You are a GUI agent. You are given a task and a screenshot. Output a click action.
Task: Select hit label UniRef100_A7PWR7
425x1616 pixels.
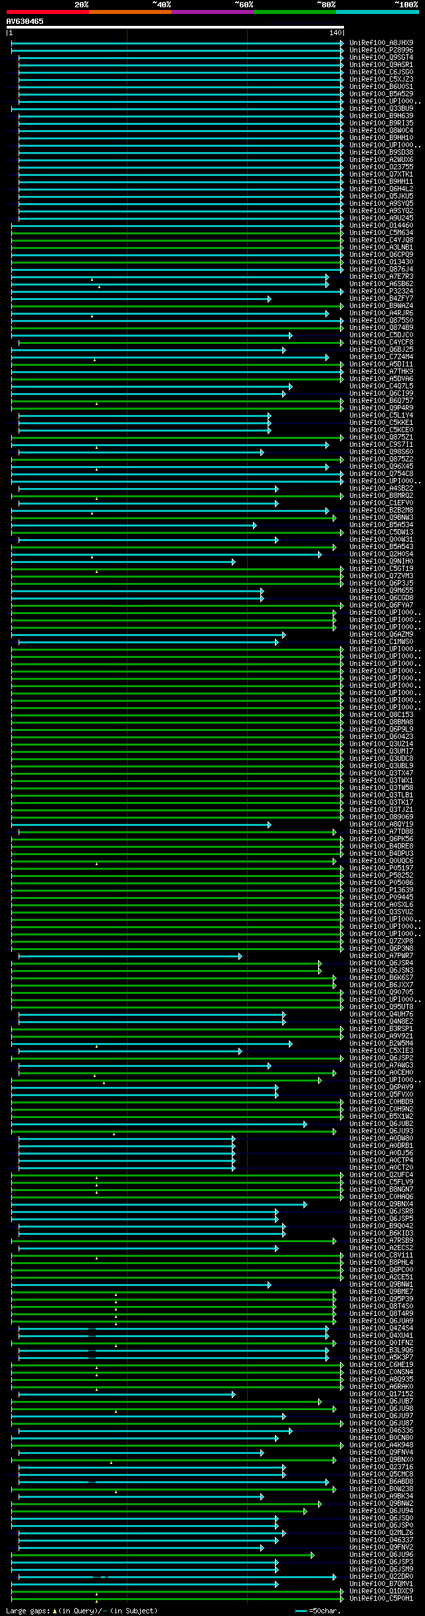(381, 955)
